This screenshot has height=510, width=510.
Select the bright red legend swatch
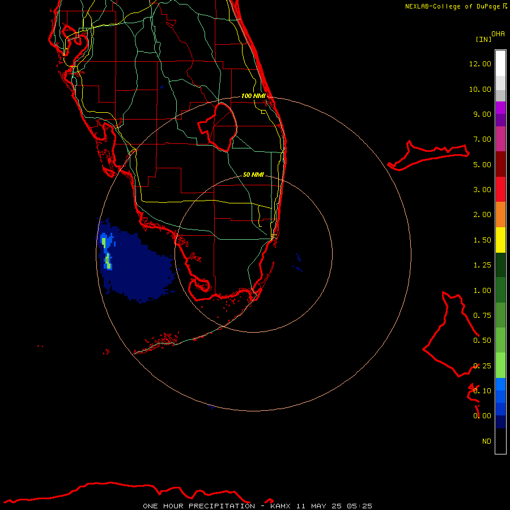pos(500,189)
